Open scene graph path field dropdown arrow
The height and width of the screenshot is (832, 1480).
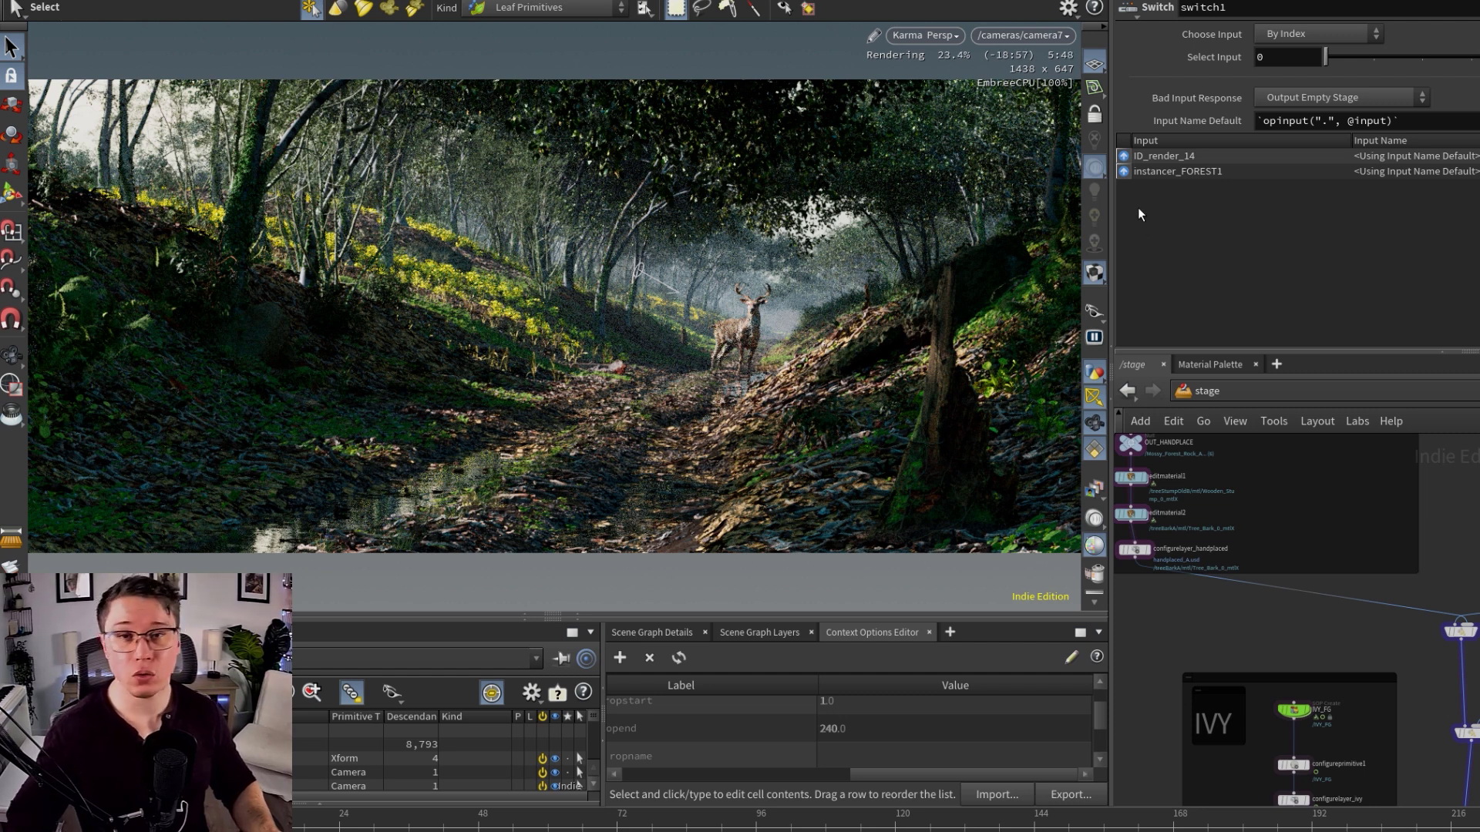pyautogui.click(x=536, y=659)
